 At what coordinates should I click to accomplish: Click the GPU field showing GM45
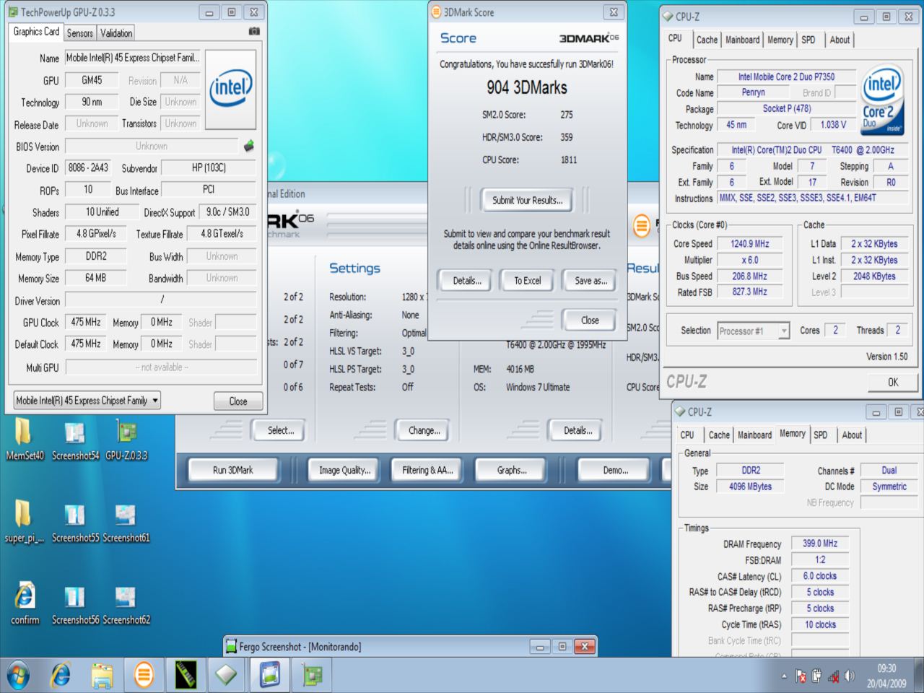[94, 80]
